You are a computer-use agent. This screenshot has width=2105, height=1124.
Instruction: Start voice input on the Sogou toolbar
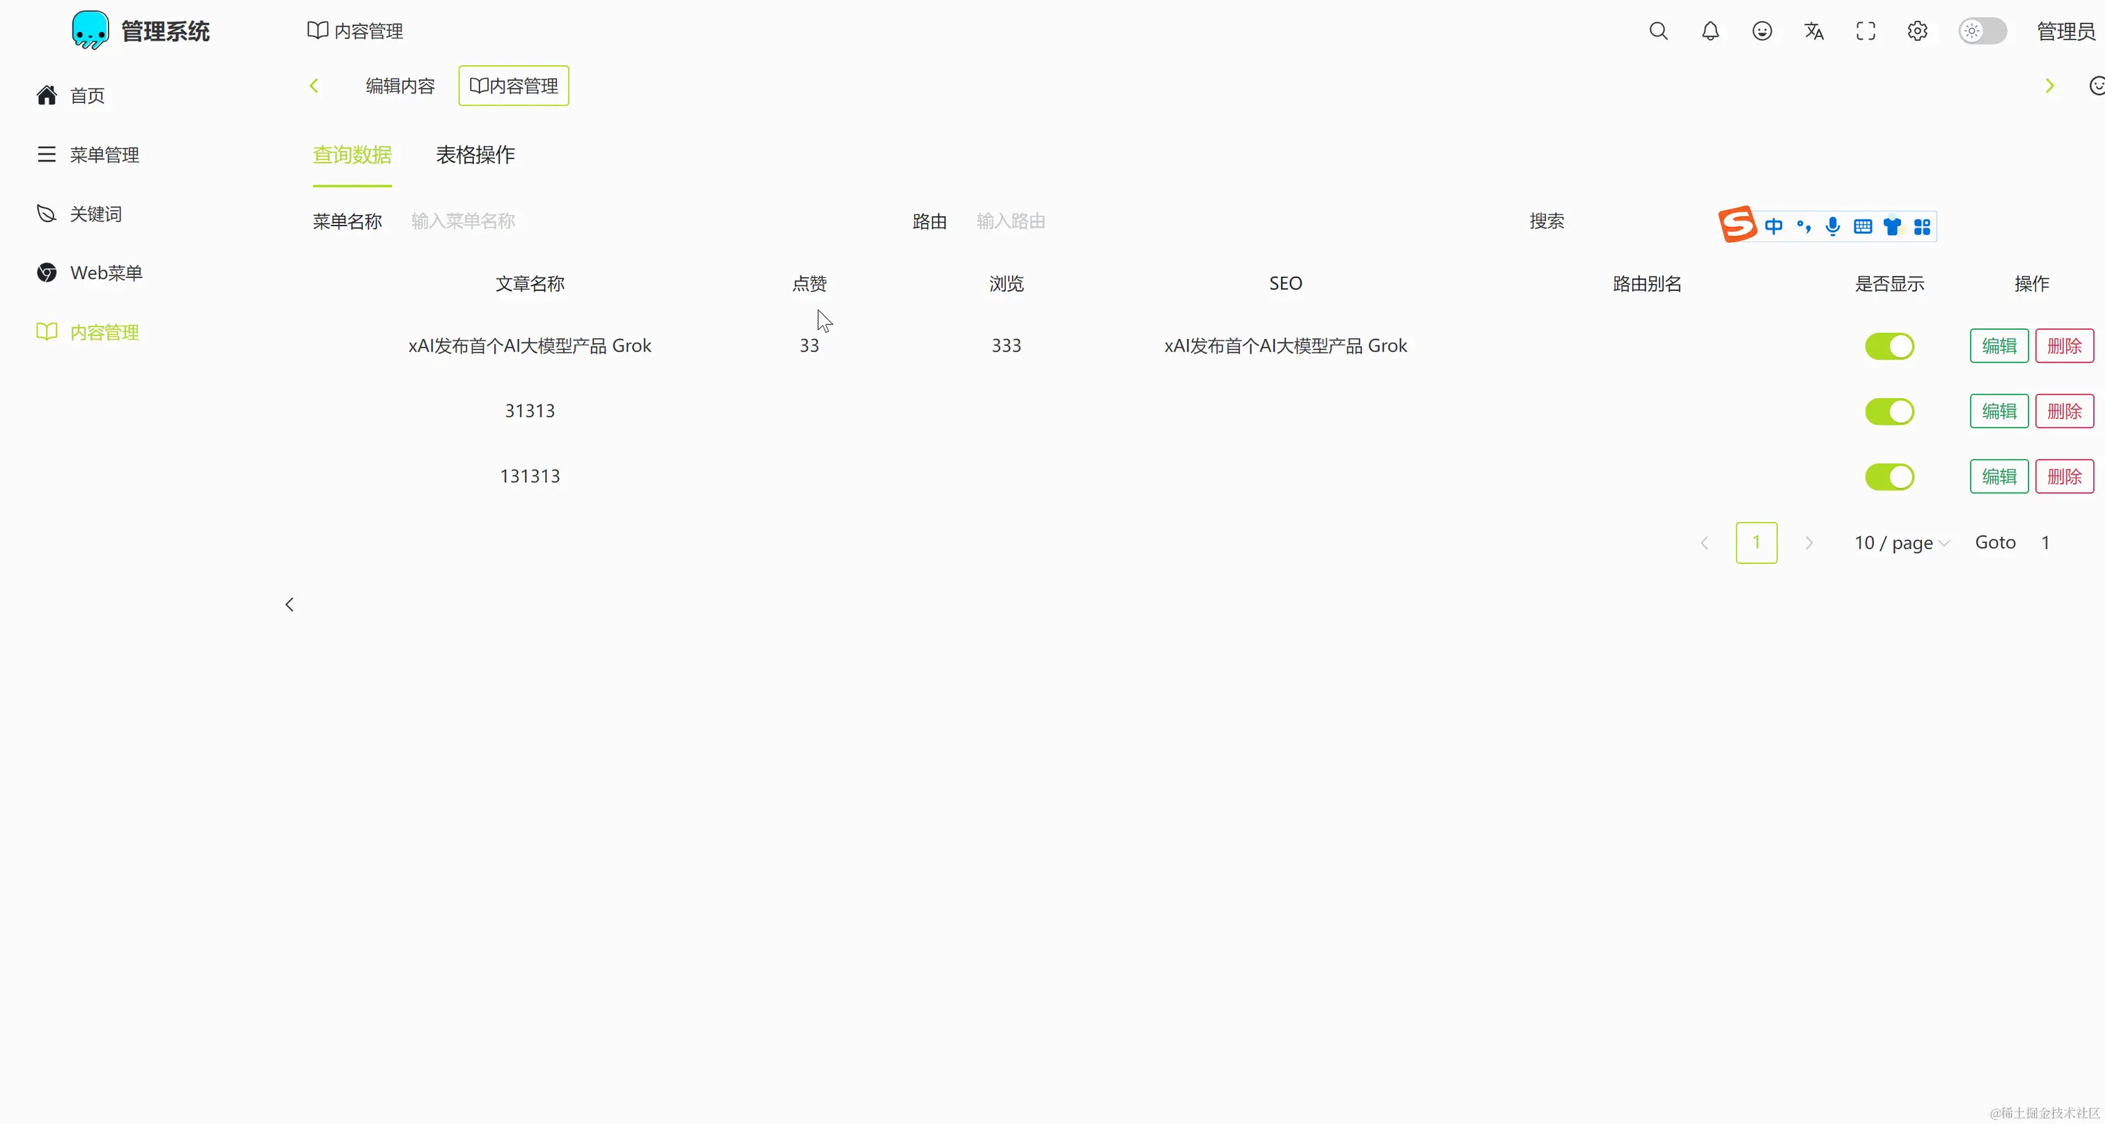1833,226
